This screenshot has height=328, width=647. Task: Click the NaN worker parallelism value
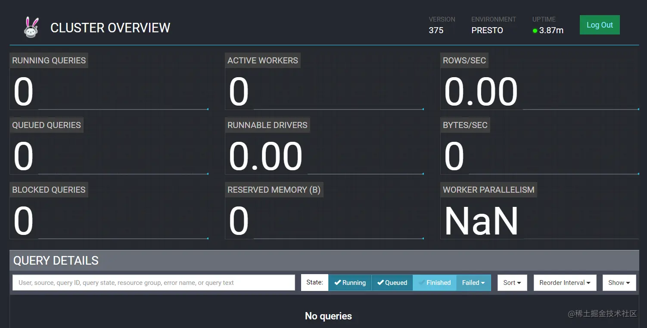pyautogui.click(x=481, y=221)
